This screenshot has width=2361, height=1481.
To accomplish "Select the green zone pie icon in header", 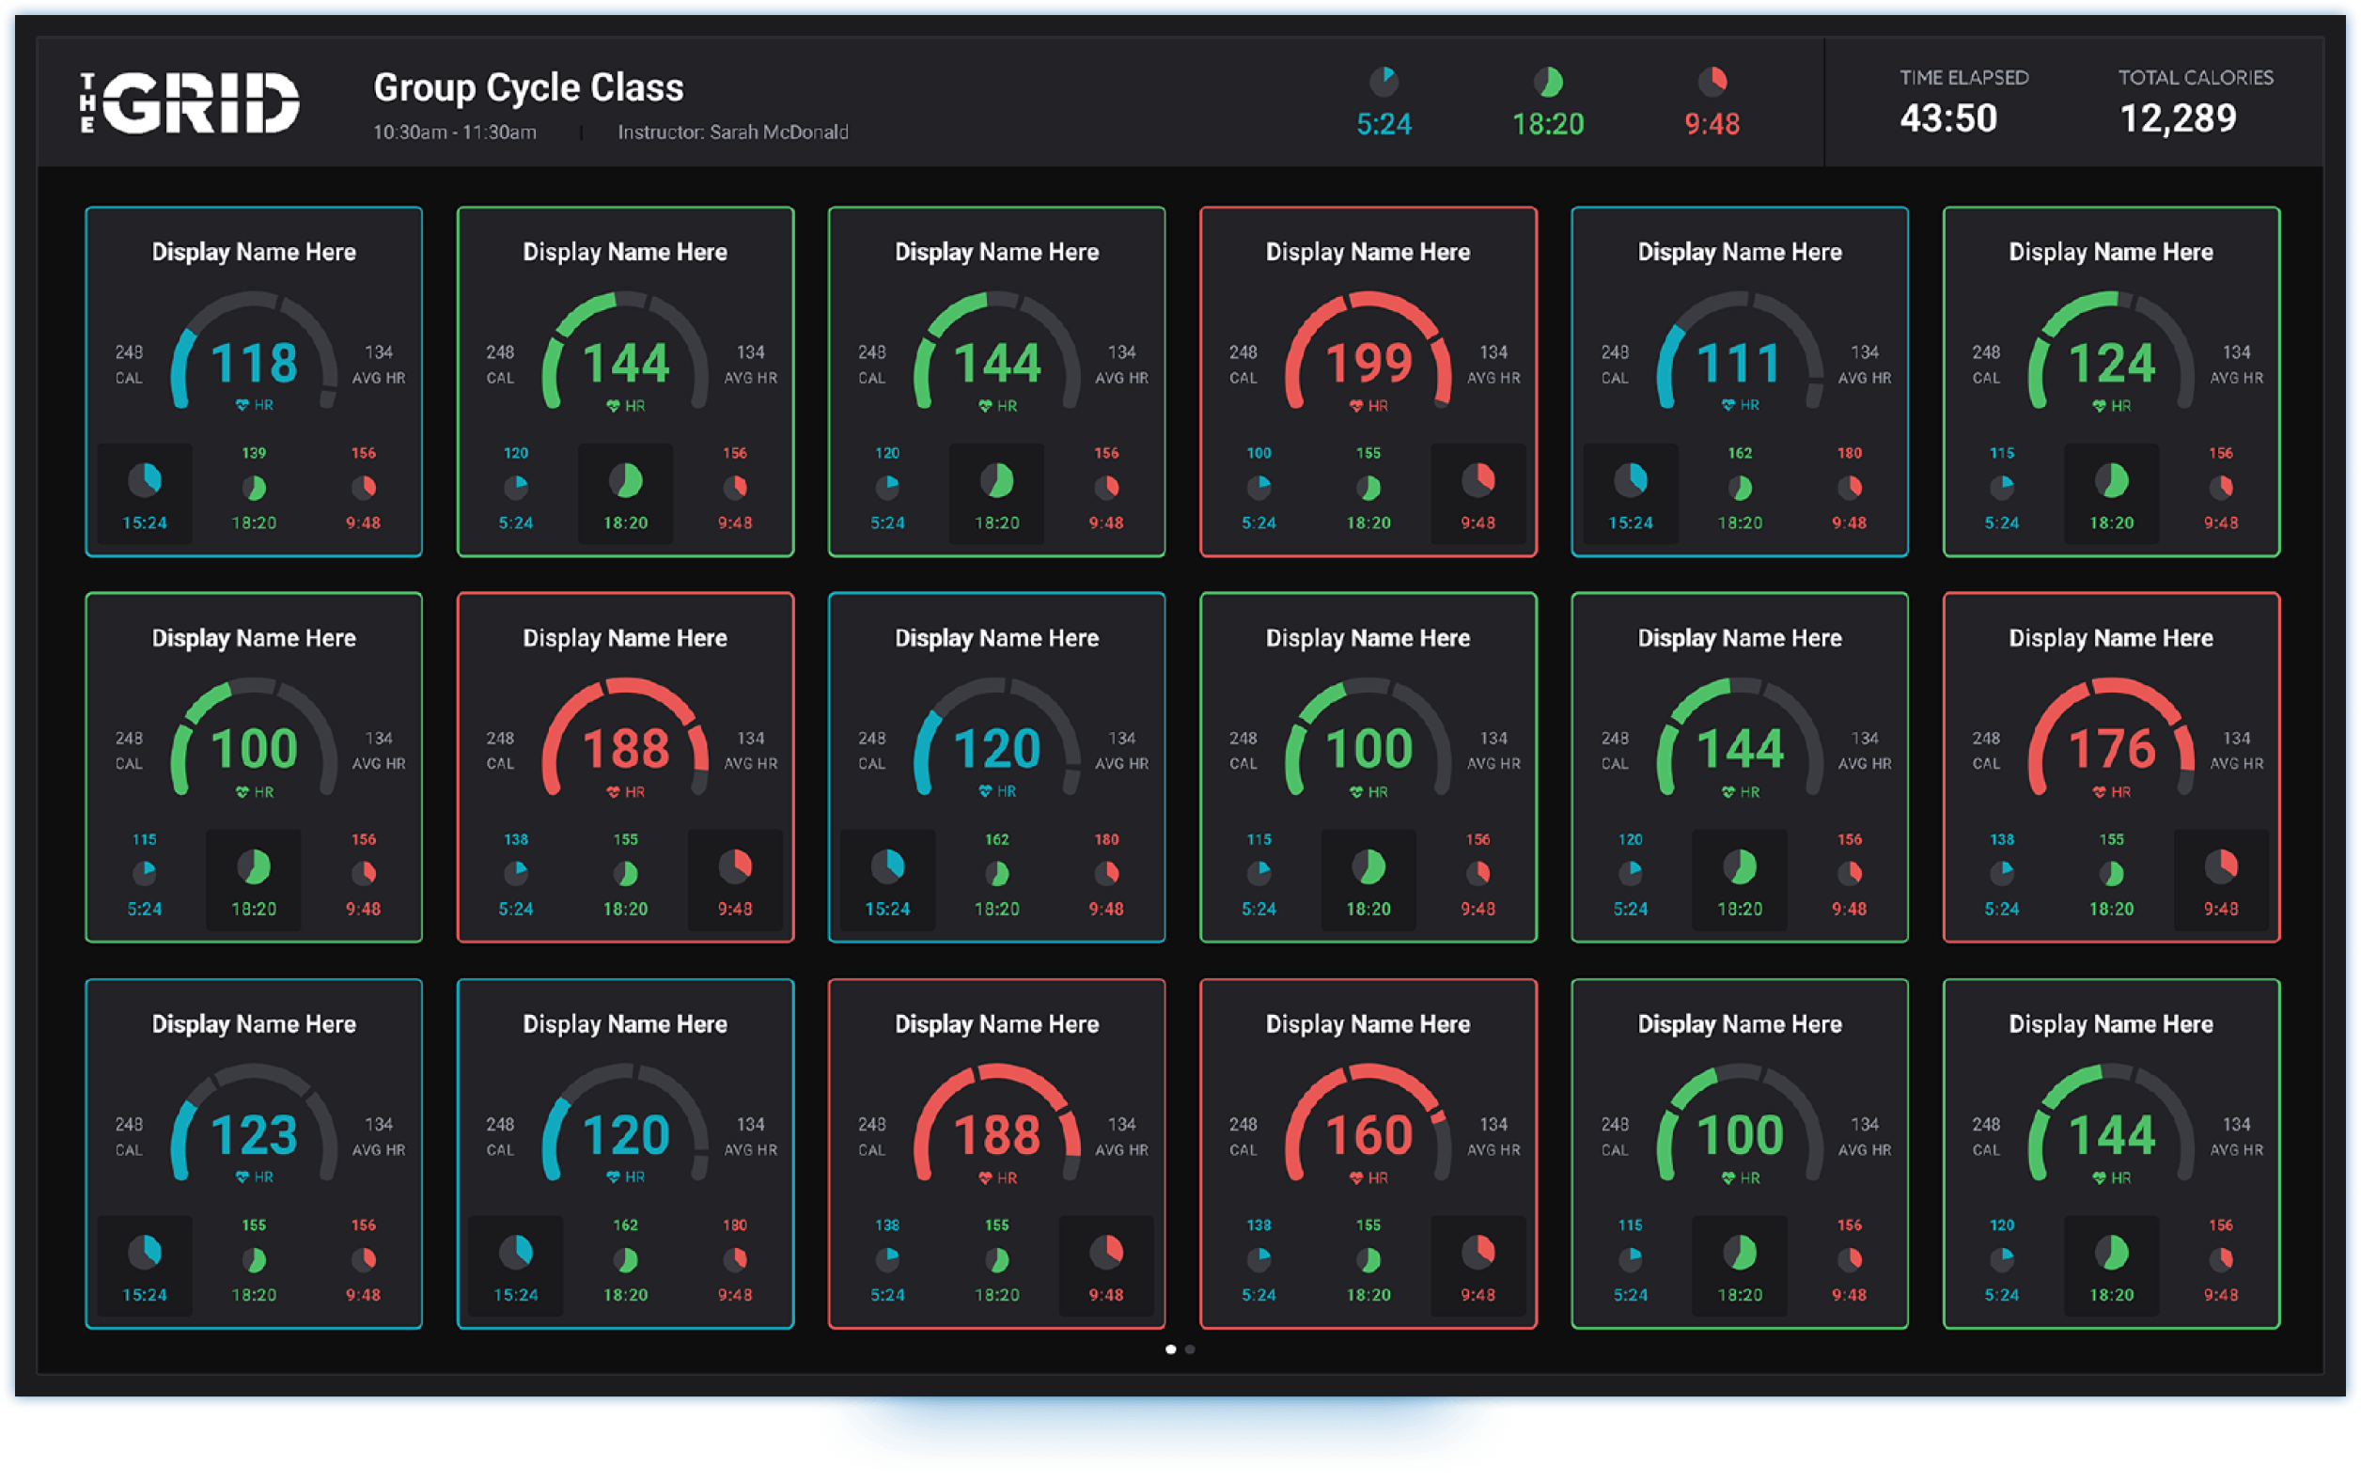I will pyautogui.click(x=1548, y=83).
